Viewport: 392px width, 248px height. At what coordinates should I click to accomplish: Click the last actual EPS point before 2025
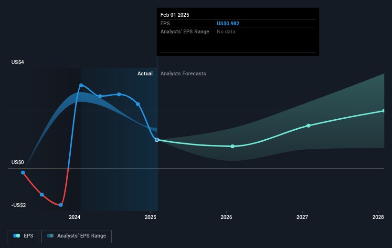point(138,104)
